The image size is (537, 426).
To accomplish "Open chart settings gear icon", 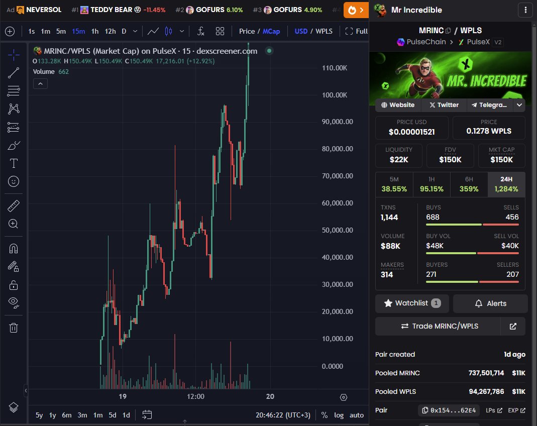I will [344, 397].
